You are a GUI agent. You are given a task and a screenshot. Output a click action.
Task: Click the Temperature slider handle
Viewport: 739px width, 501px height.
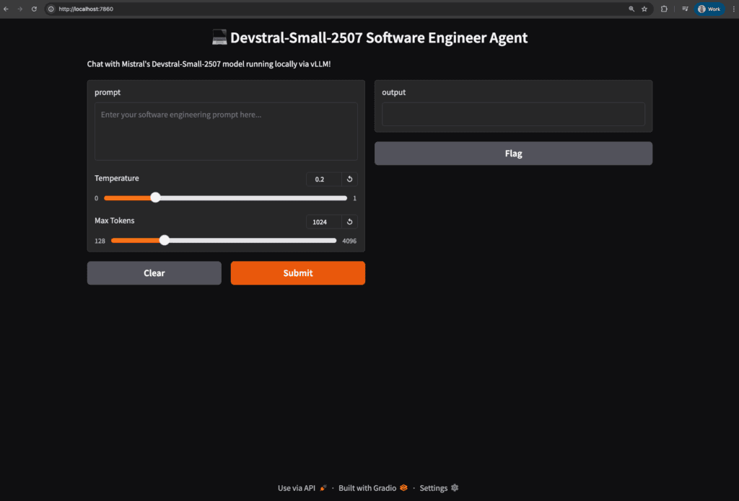[x=156, y=198]
